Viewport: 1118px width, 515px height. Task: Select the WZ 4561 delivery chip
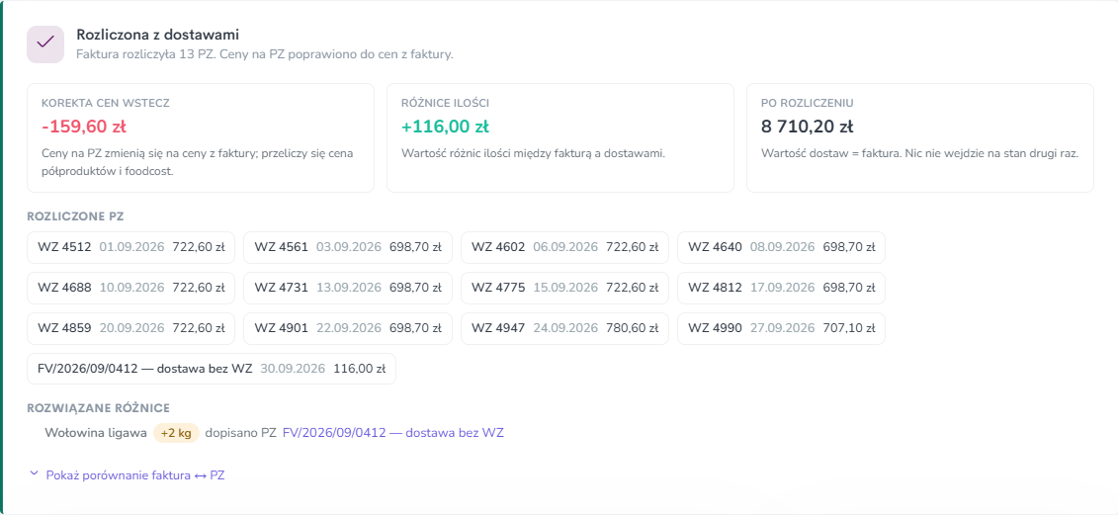(x=348, y=247)
